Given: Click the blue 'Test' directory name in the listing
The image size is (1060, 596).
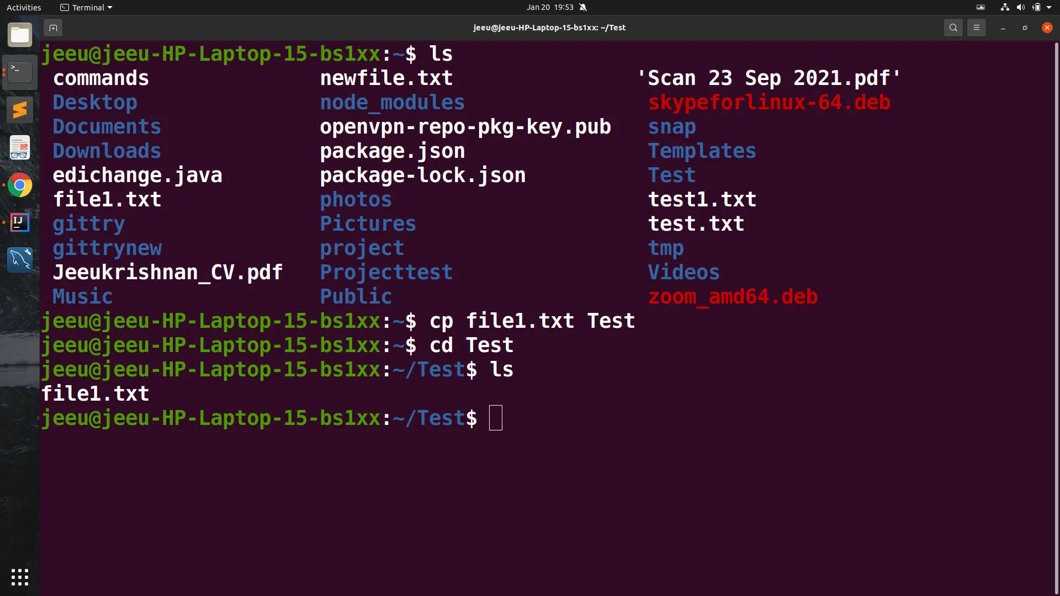Looking at the screenshot, I should (x=672, y=175).
